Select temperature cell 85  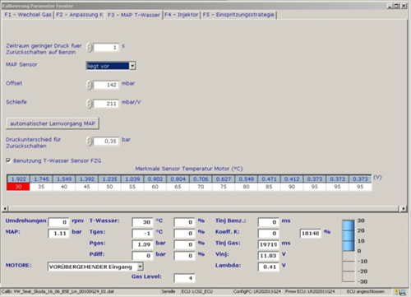(x=269, y=187)
